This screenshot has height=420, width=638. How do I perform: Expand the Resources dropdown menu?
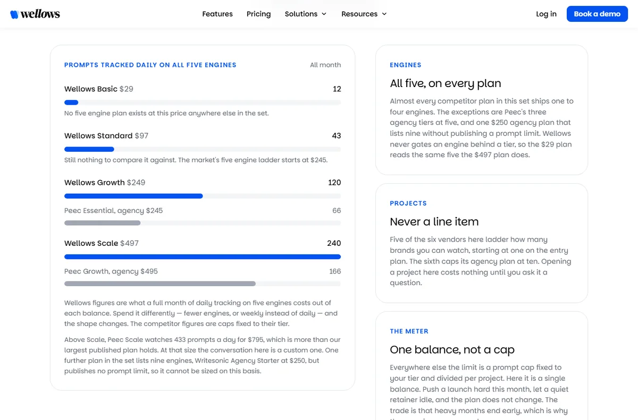pos(364,14)
